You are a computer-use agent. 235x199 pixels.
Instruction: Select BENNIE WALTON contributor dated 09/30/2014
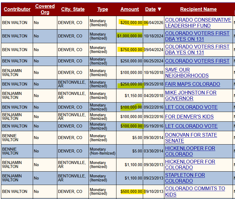(17, 138)
